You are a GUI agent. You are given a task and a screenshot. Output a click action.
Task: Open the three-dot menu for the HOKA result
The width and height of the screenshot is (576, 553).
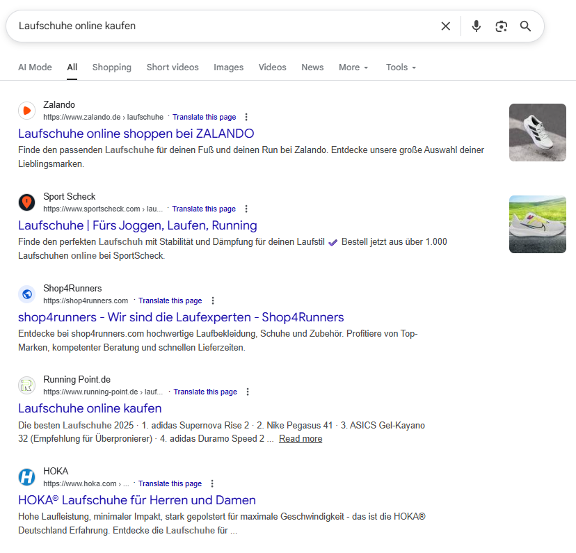pyautogui.click(x=211, y=483)
